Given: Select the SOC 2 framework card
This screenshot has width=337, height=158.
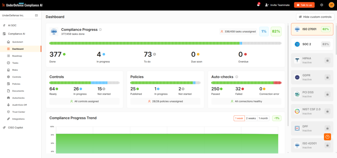Looking at the screenshot, I should 312,44.
